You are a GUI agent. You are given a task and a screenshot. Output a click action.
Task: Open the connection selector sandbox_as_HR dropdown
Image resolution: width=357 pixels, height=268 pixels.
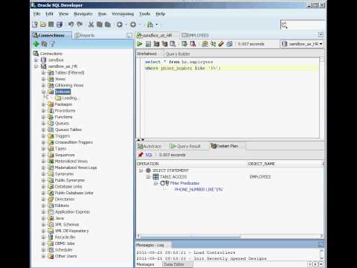[x=302, y=44]
